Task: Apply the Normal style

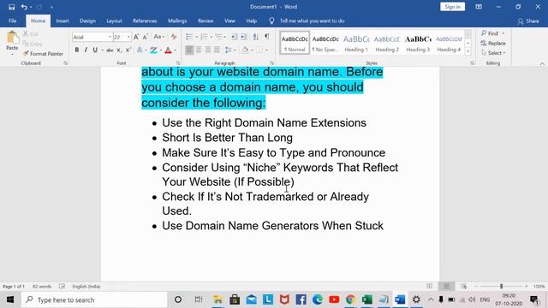Action: pyautogui.click(x=295, y=44)
